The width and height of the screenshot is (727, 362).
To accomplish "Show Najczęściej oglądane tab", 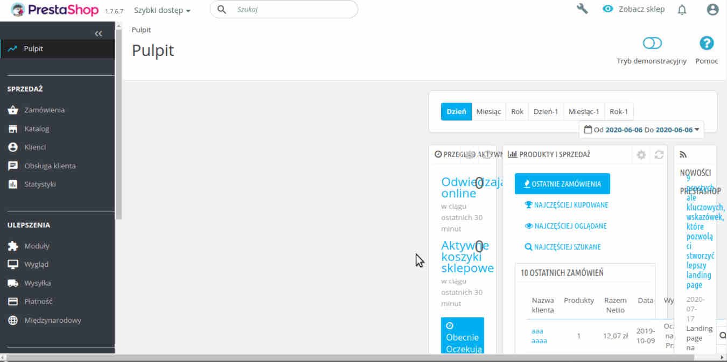I will coord(565,226).
